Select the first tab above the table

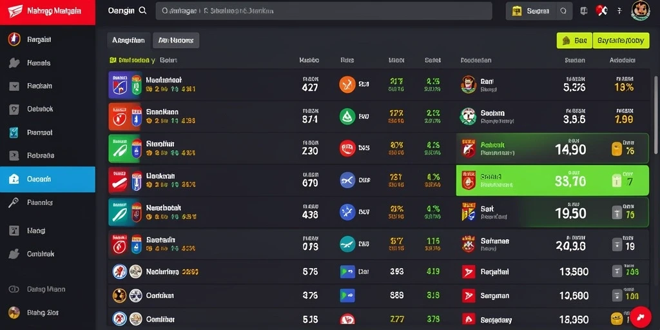128,41
